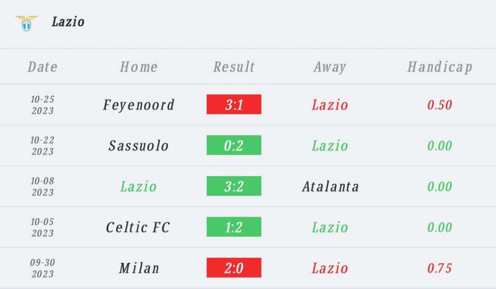Open the red 2:0 Milan result badge
496x289 pixels.
point(234,268)
